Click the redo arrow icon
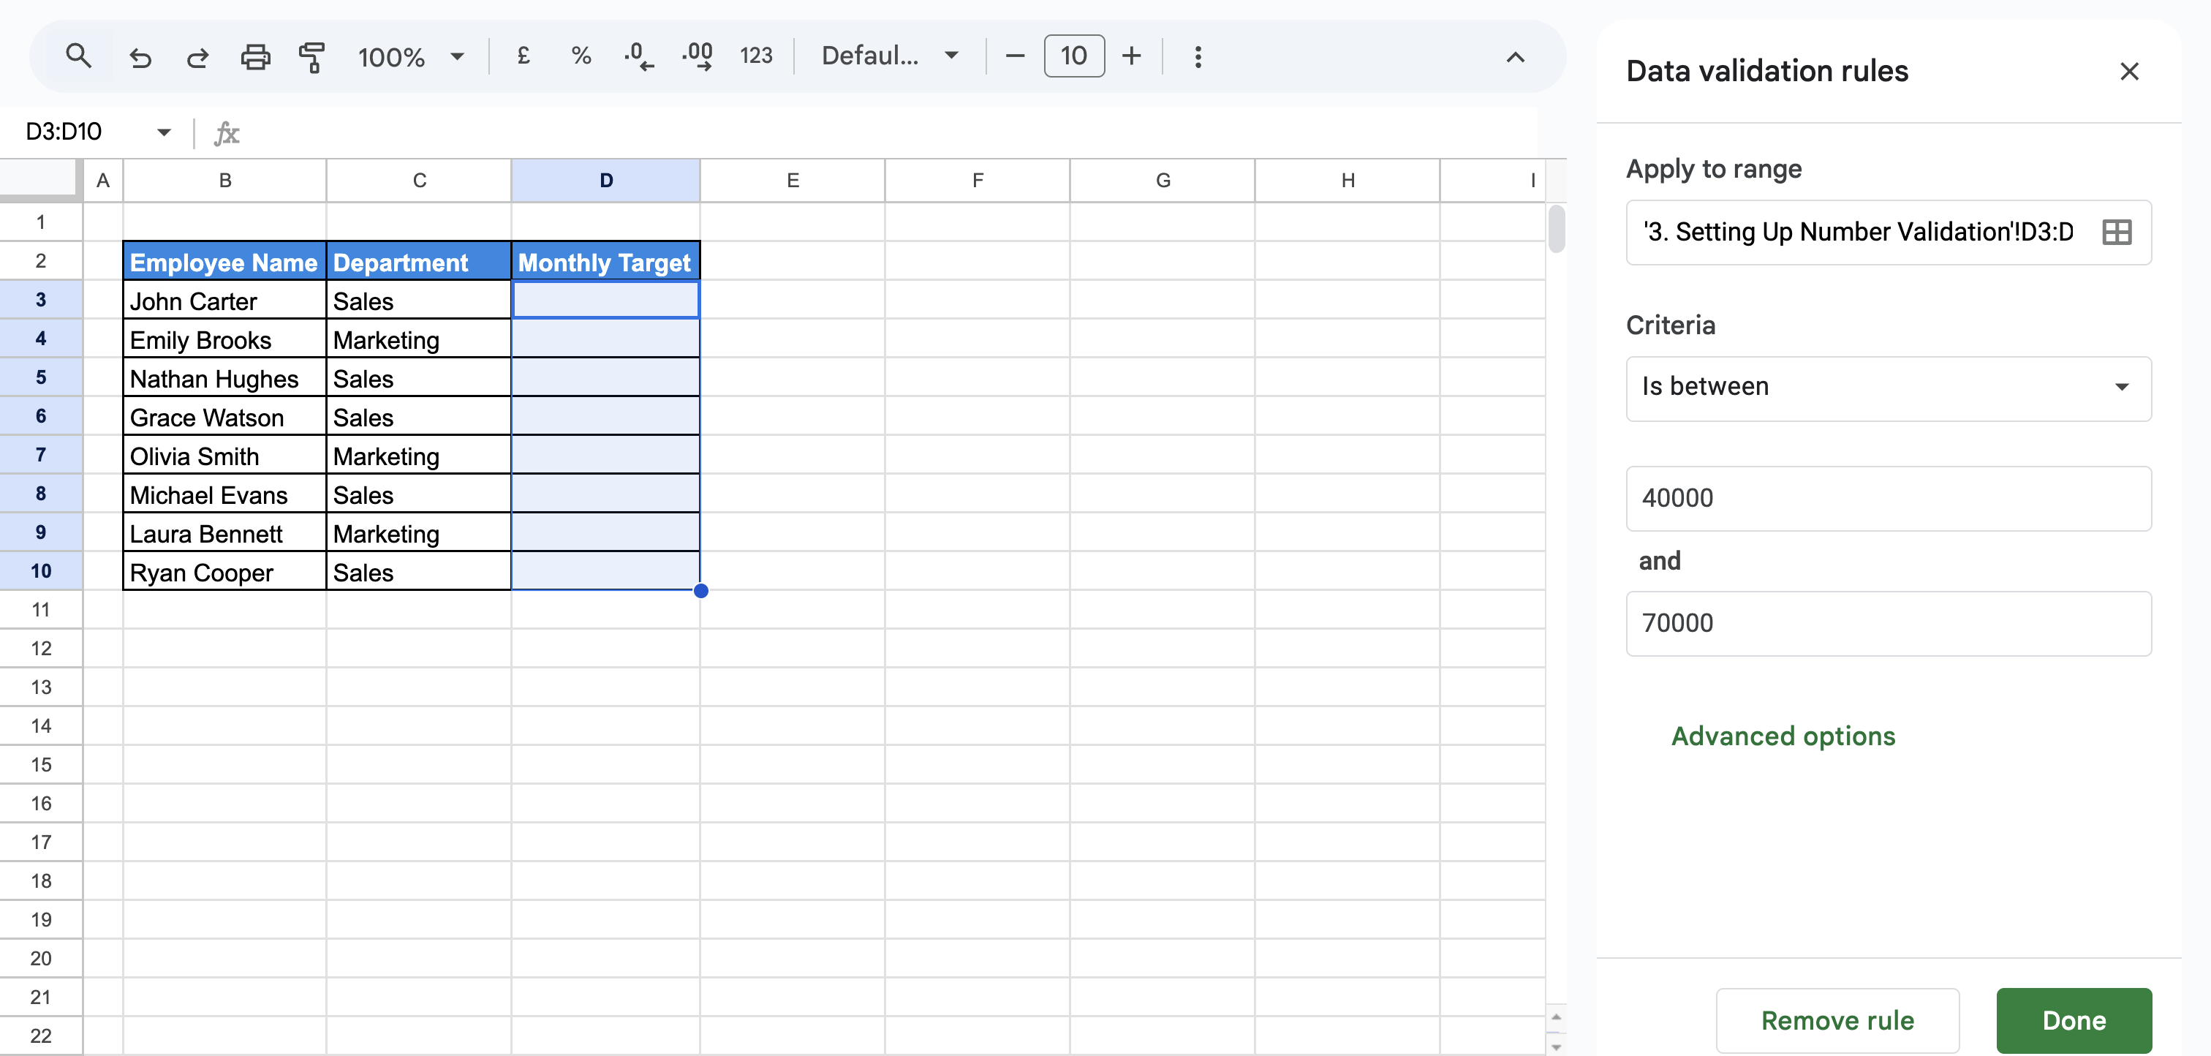The height and width of the screenshot is (1056, 2211). pos(197,58)
